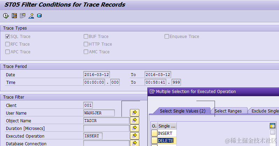The width and height of the screenshot is (279, 146).
Task: Click the blue database cylinder icon
Action: (x=39, y=16)
